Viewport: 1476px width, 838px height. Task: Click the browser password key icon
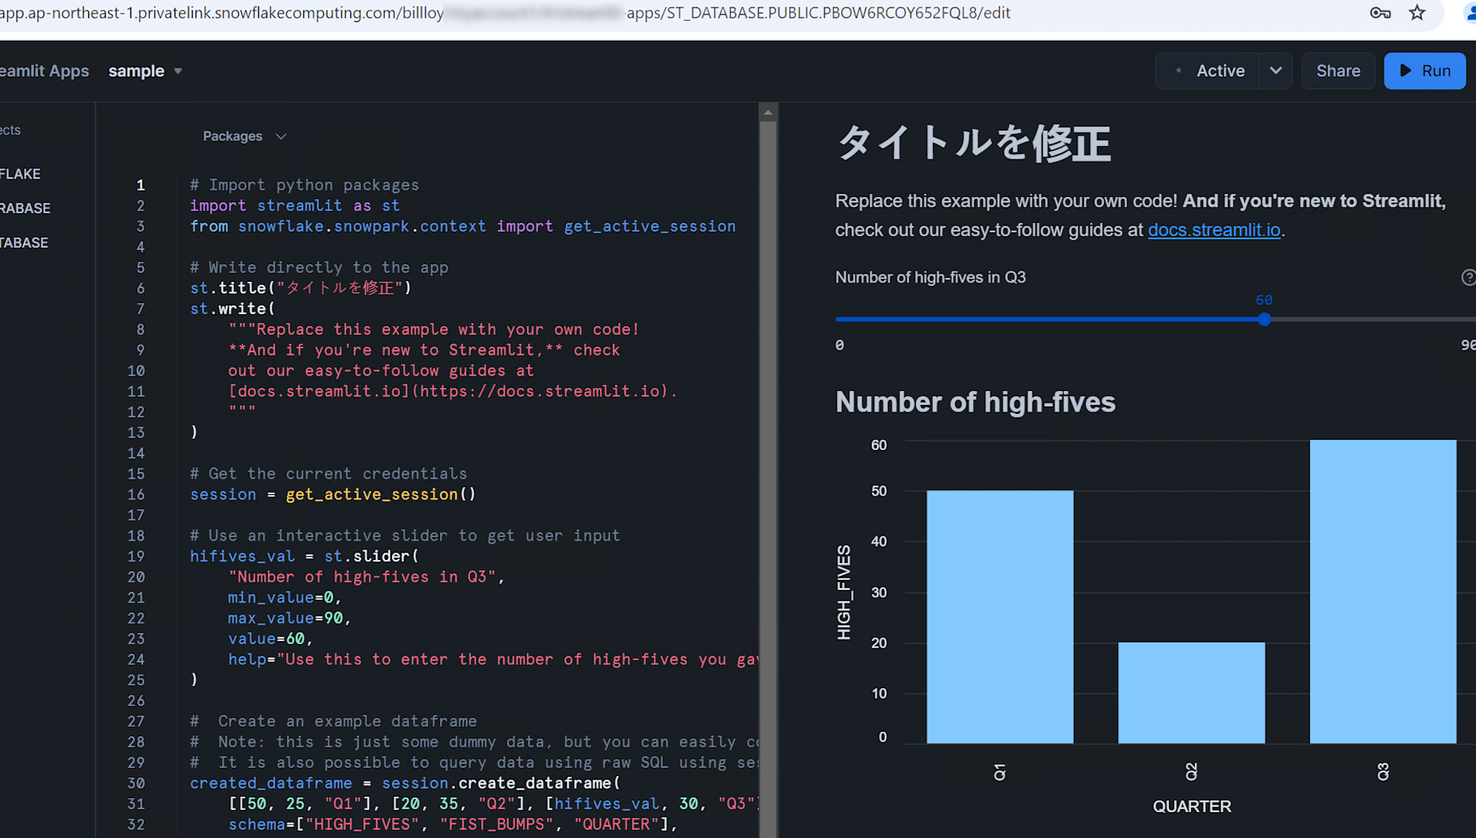(x=1380, y=13)
